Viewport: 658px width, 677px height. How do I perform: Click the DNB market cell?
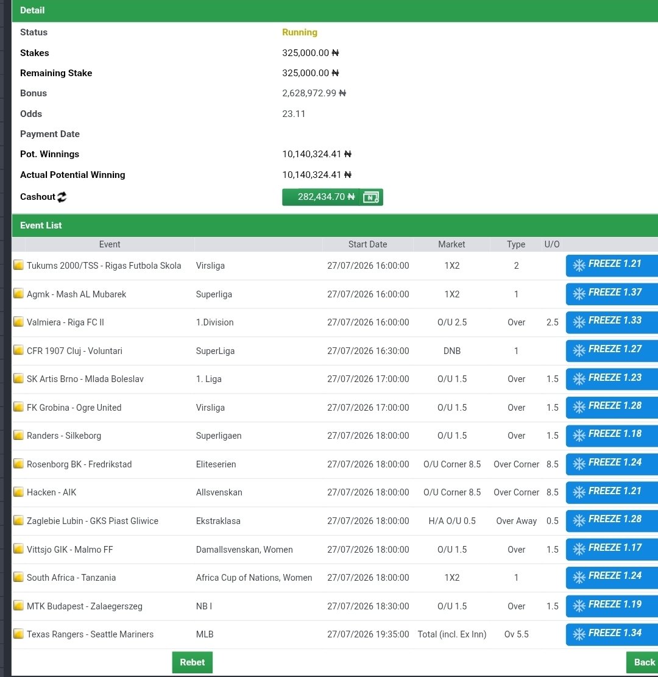click(452, 350)
